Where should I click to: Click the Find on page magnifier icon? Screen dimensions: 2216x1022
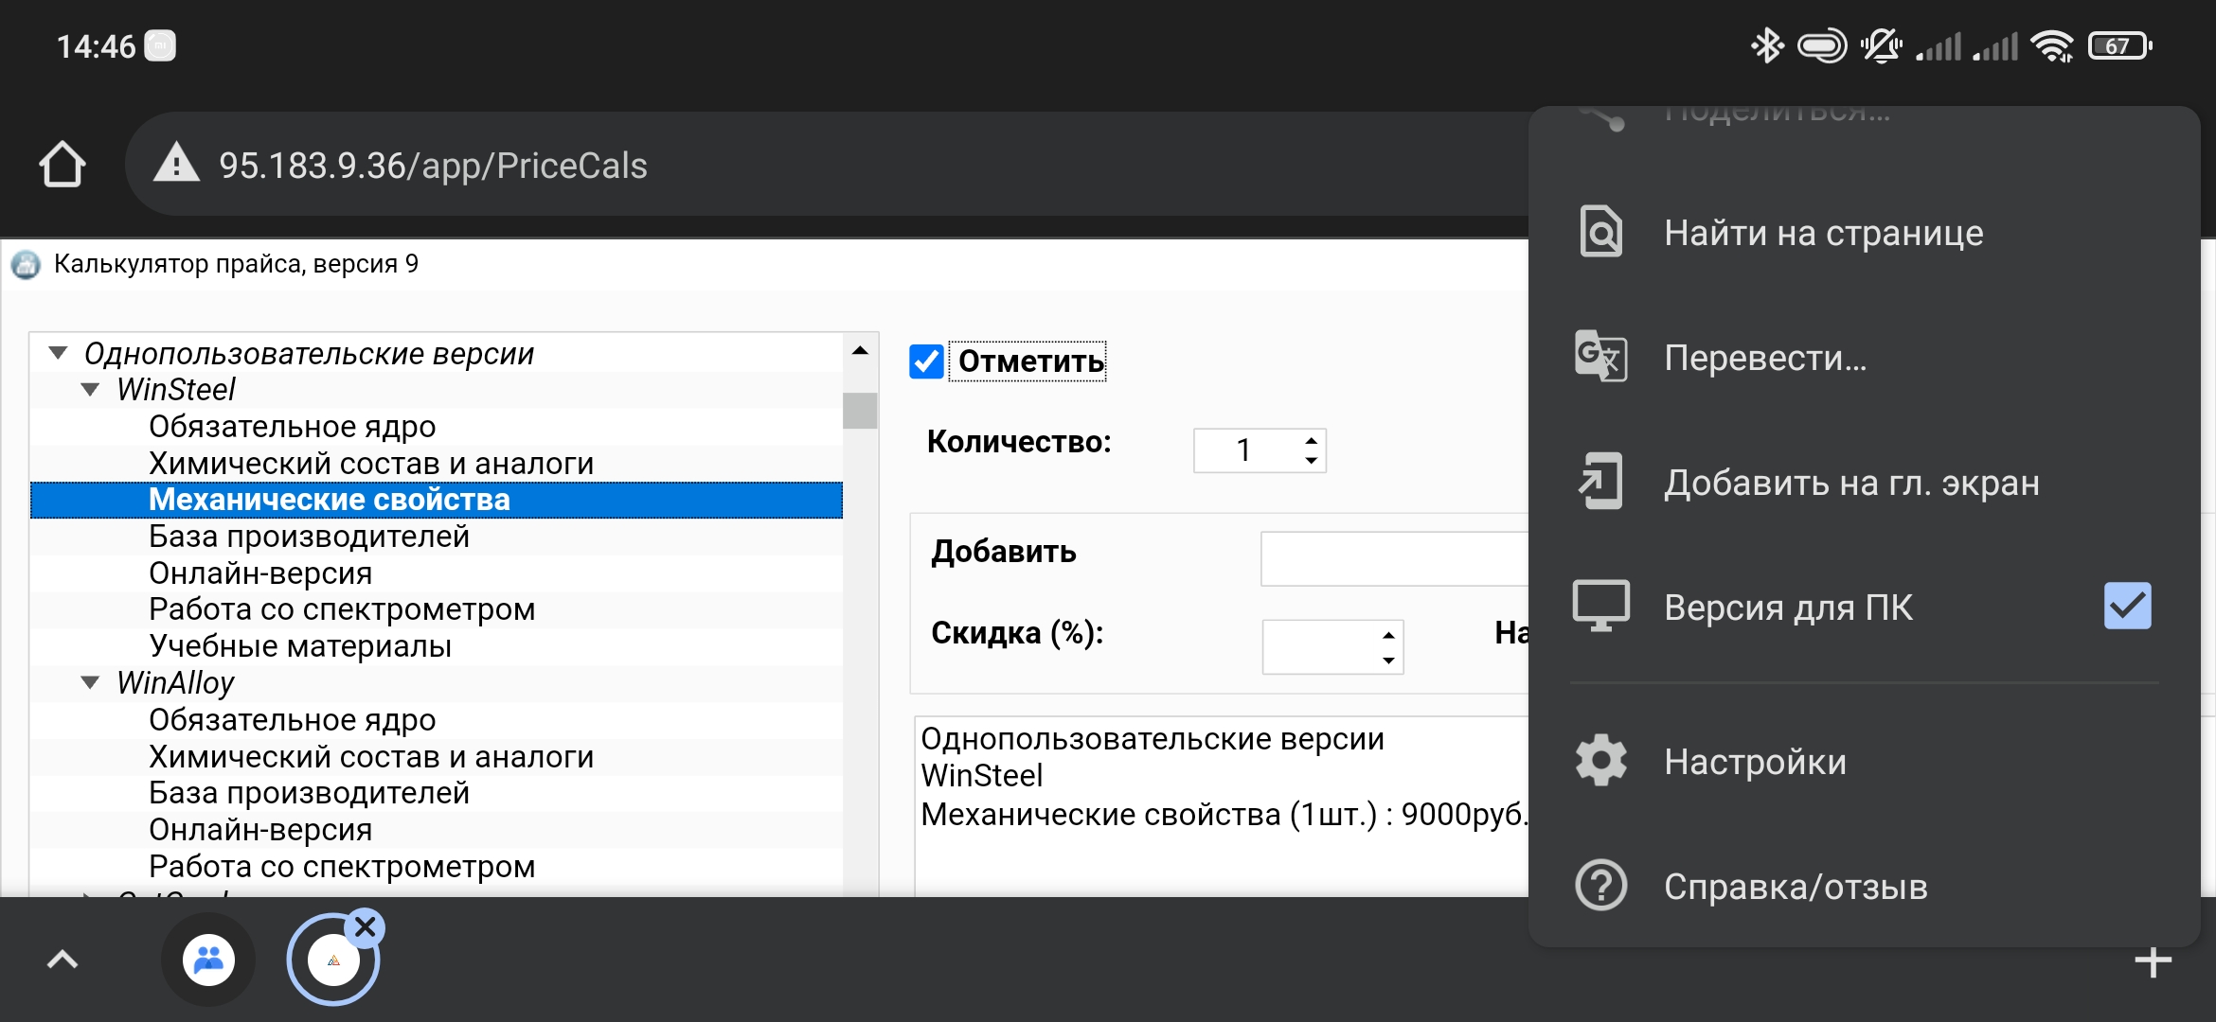pyautogui.click(x=1600, y=232)
